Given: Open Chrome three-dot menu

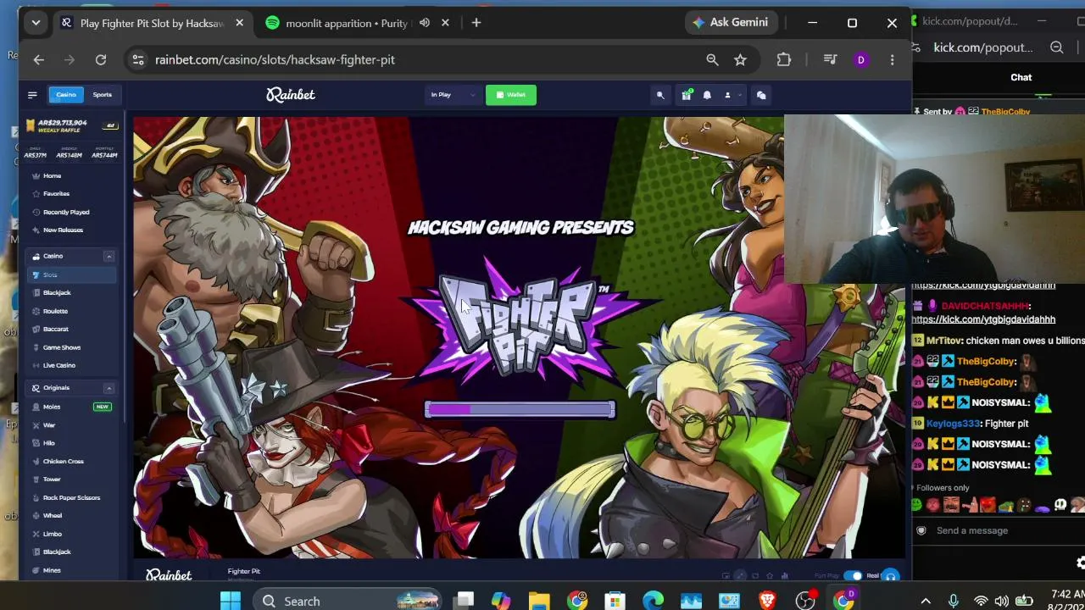Looking at the screenshot, I should point(892,59).
